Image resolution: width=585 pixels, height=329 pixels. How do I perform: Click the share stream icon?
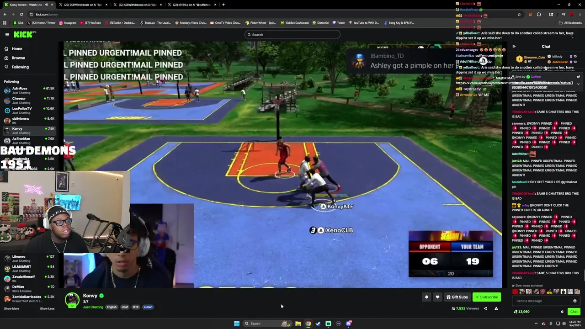coord(485,308)
